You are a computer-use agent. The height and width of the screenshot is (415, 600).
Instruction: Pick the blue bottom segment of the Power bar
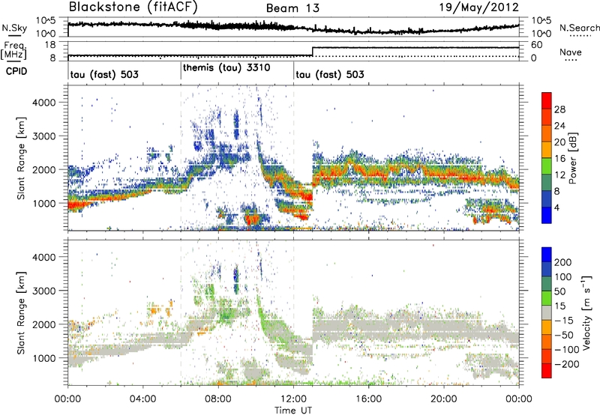[547, 215]
